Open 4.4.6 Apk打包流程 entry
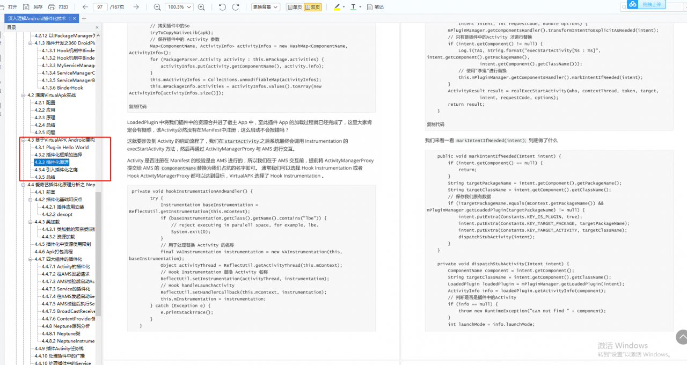This screenshot has height=365, width=687. point(53,251)
